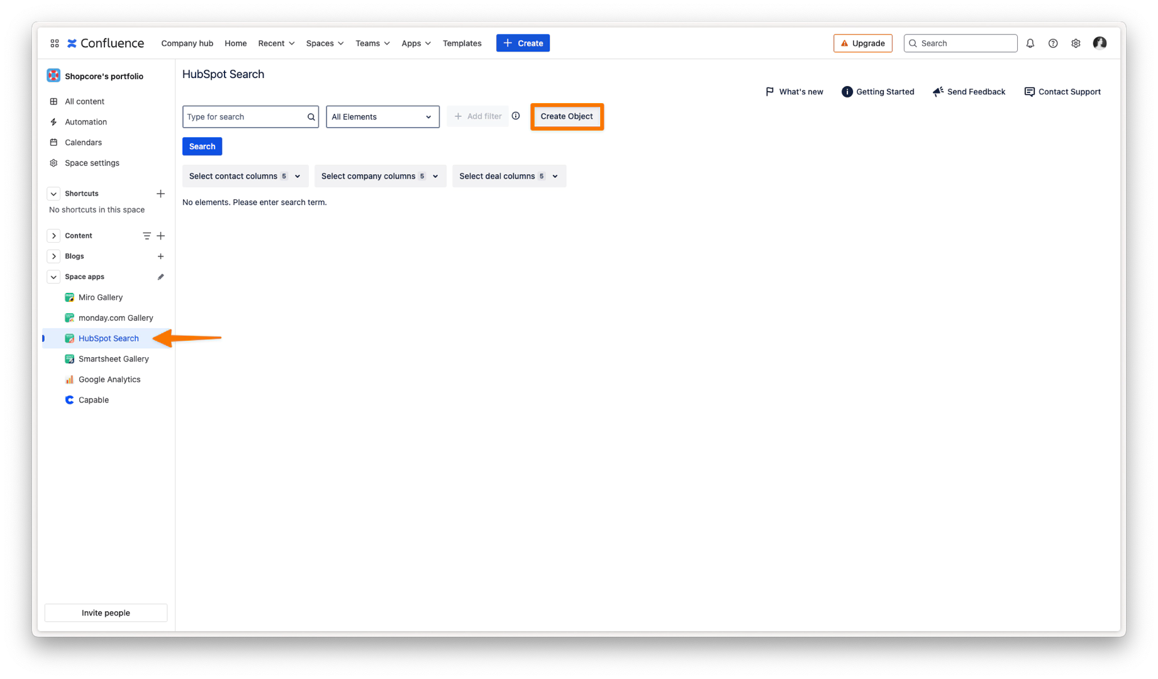Collapse the Space apps section
Viewport: 1158px width, 679px height.
[x=53, y=277]
